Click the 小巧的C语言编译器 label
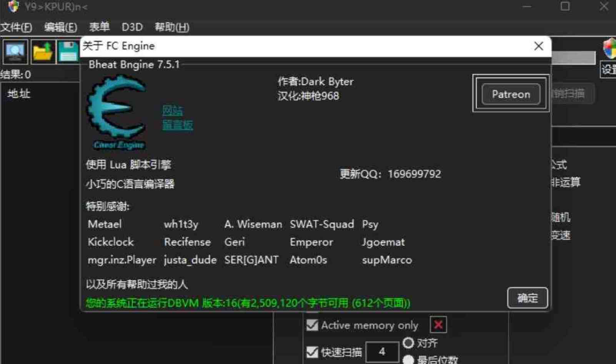 coord(130,184)
